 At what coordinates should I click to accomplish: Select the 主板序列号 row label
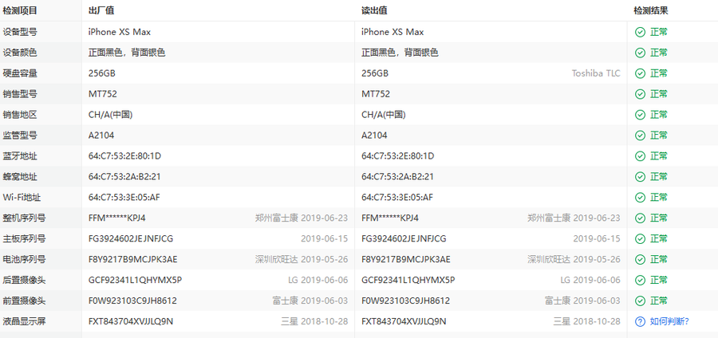point(24,238)
